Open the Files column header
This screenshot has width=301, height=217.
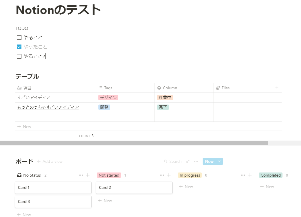click(243, 88)
